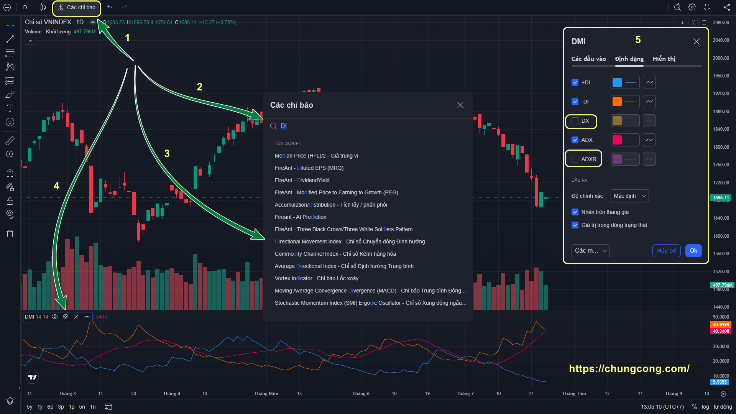The width and height of the screenshot is (736, 414).
Task: Open chart settings gear in top bar
Action: click(692, 7)
